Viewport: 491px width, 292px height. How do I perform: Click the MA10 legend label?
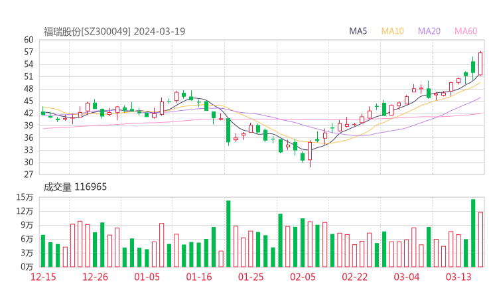tap(392, 31)
